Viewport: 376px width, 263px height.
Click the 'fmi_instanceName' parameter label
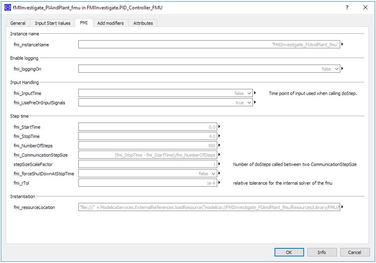(31, 45)
